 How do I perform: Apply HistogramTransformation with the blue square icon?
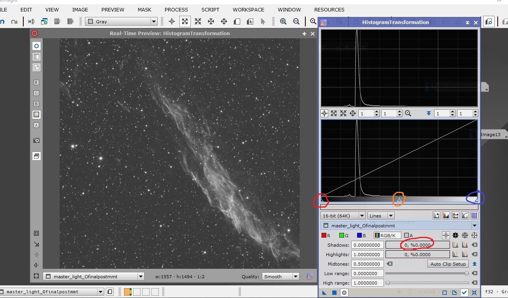point(334,292)
